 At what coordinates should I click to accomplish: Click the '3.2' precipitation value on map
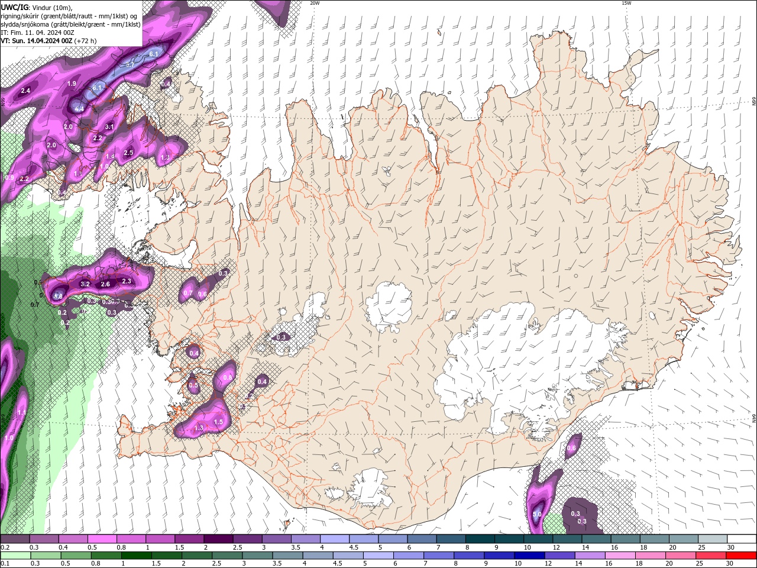(x=85, y=284)
